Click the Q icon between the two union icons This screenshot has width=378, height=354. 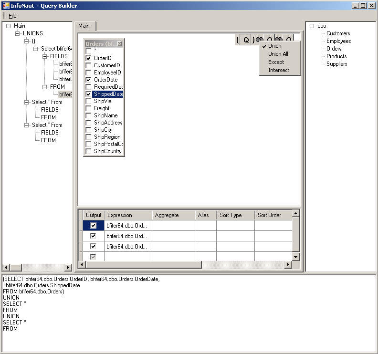coord(270,40)
